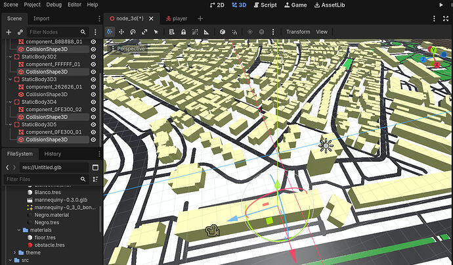Image resolution: width=453 pixels, height=265 pixels.
Task: Select the Rotate mode tool
Action: tap(133, 32)
